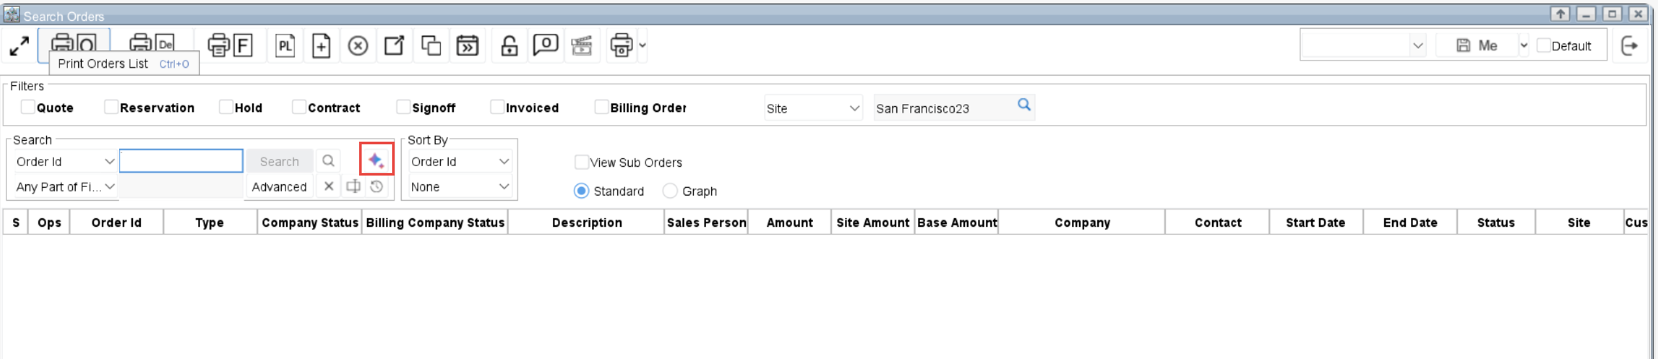Click the Advanced search button
1658x359 pixels.
pyautogui.click(x=279, y=187)
